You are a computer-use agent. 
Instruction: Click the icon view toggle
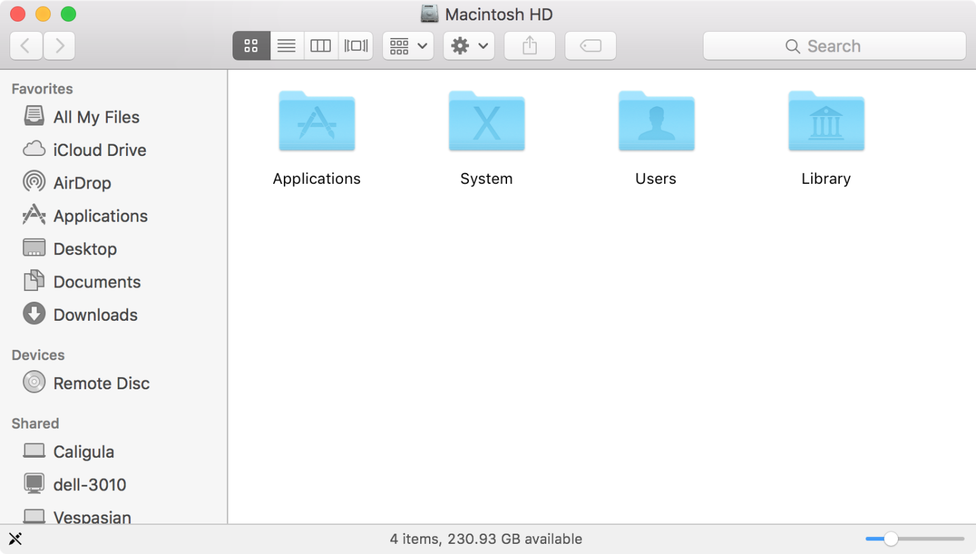pyautogui.click(x=251, y=45)
